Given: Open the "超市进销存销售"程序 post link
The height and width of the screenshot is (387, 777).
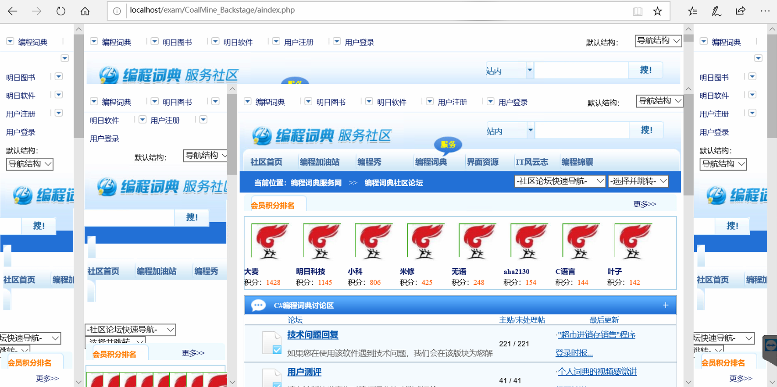Looking at the screenshot, I should click(x=596, y=335).
